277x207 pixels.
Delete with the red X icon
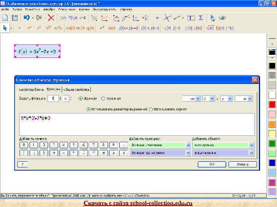click(51, 18)
